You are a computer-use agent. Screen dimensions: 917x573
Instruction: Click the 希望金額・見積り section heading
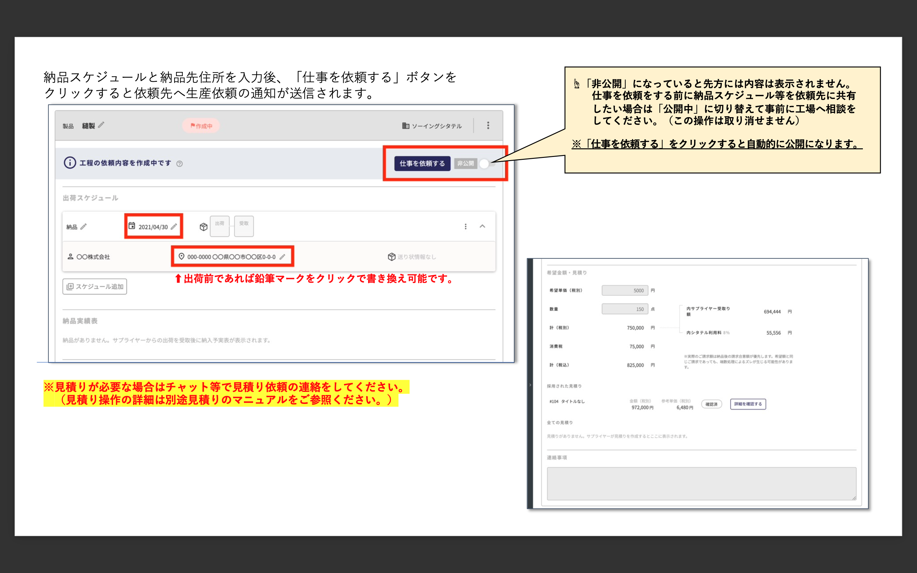(x=567, y=273)
